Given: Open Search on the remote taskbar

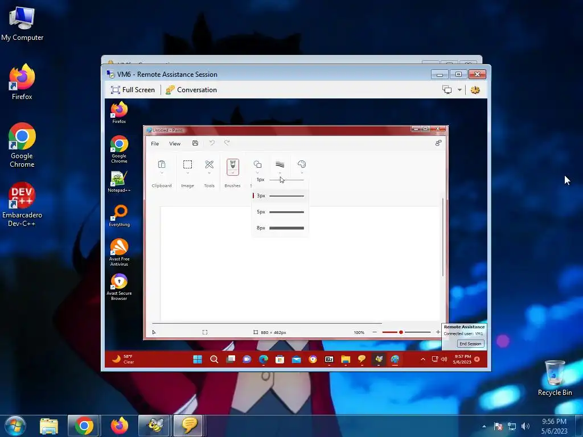Looking at the screenshot, I should tap(214, 360).
